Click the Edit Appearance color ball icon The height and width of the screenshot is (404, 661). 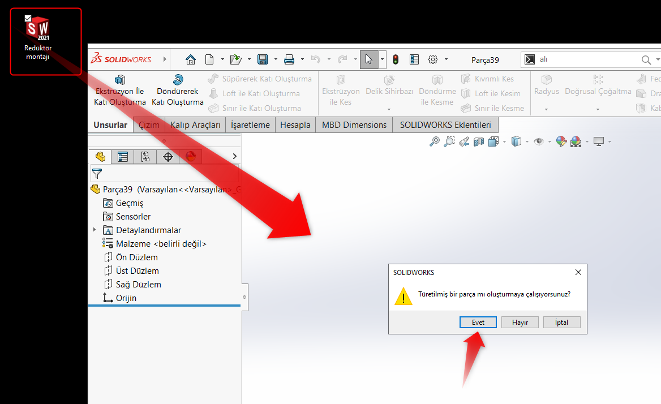pyautogui.click(x=561, y=141)
